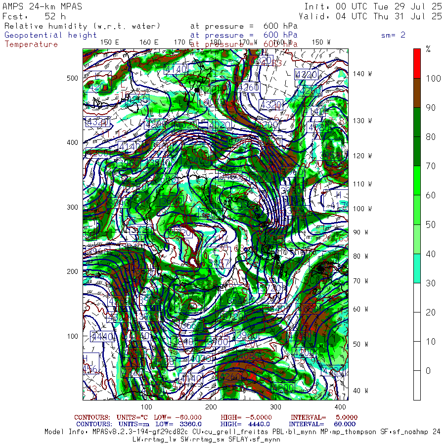Click the '100 W' longitude label

[x=362, y=209]
